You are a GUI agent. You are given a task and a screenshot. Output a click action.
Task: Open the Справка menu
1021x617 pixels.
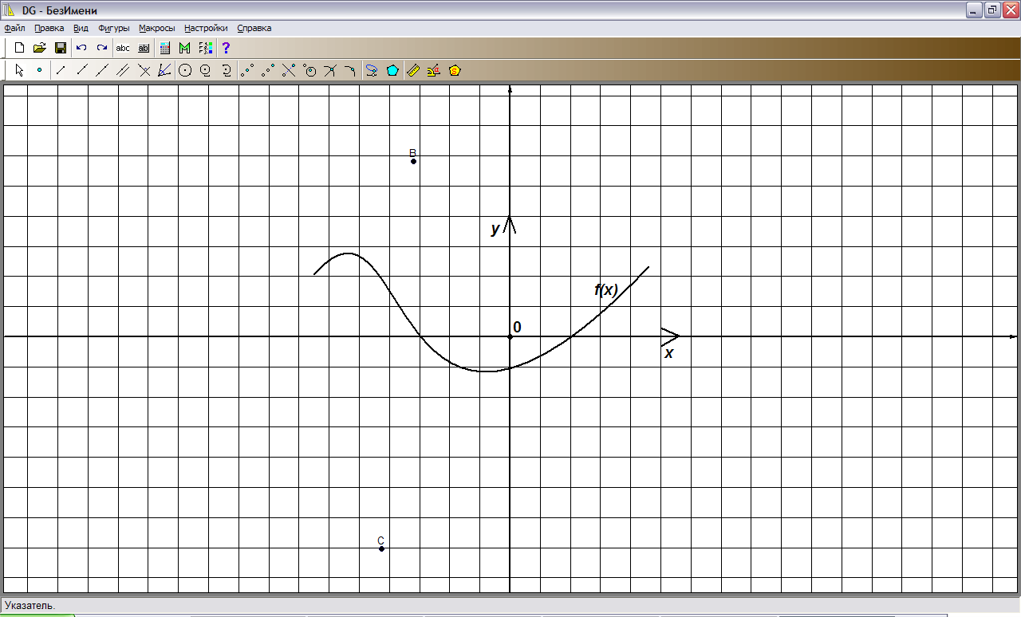point(254,28)
